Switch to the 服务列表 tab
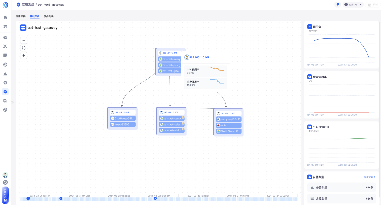This screenshot has height=205, width=381. [48, 17]
